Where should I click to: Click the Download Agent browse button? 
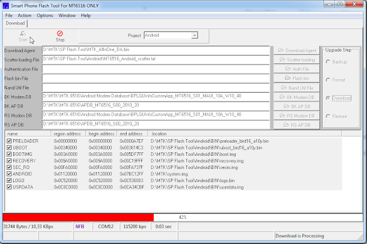point(296,50)
